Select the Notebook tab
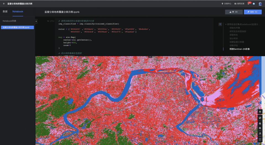265x145 pixels. [x=18, y=12]
